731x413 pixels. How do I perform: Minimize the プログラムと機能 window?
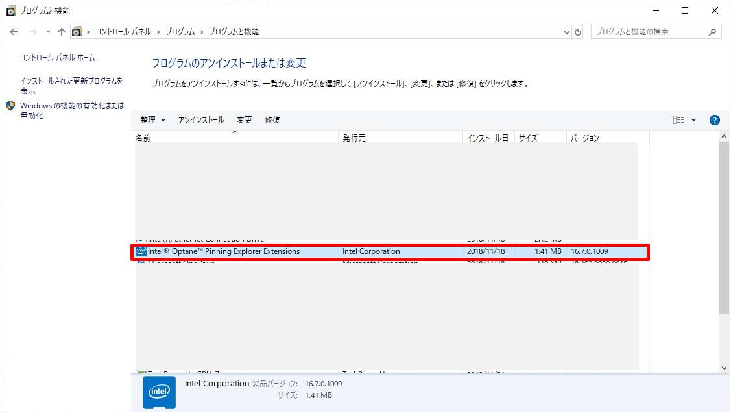(656, 10)
